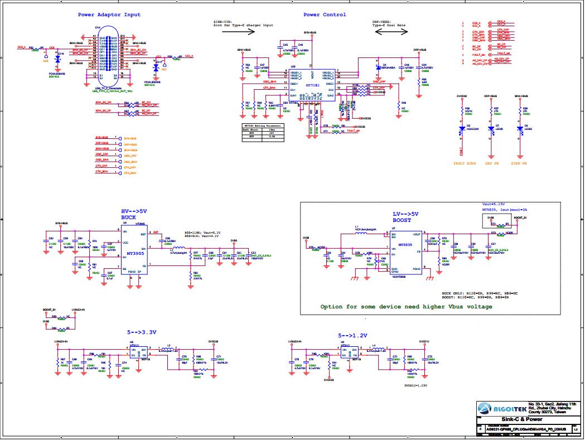Click the Power Adaptor Input heading
Viewport: 585px width, 440px height.
(109, 14)
